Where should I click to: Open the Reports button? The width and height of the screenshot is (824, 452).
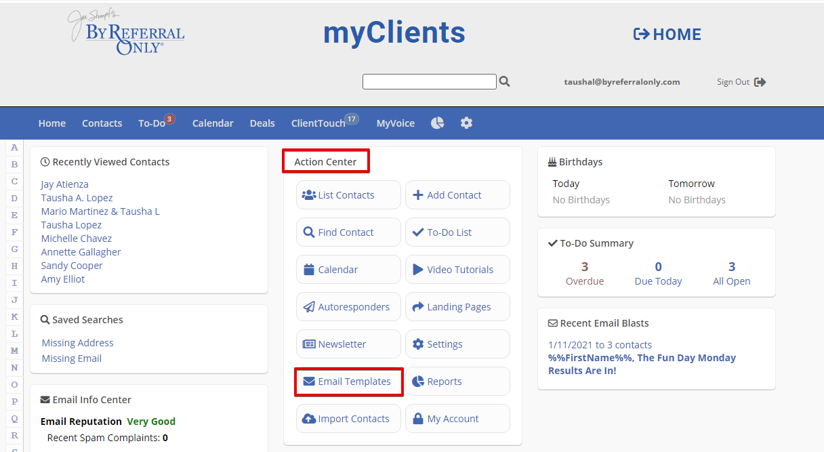(x=457, y=382)
